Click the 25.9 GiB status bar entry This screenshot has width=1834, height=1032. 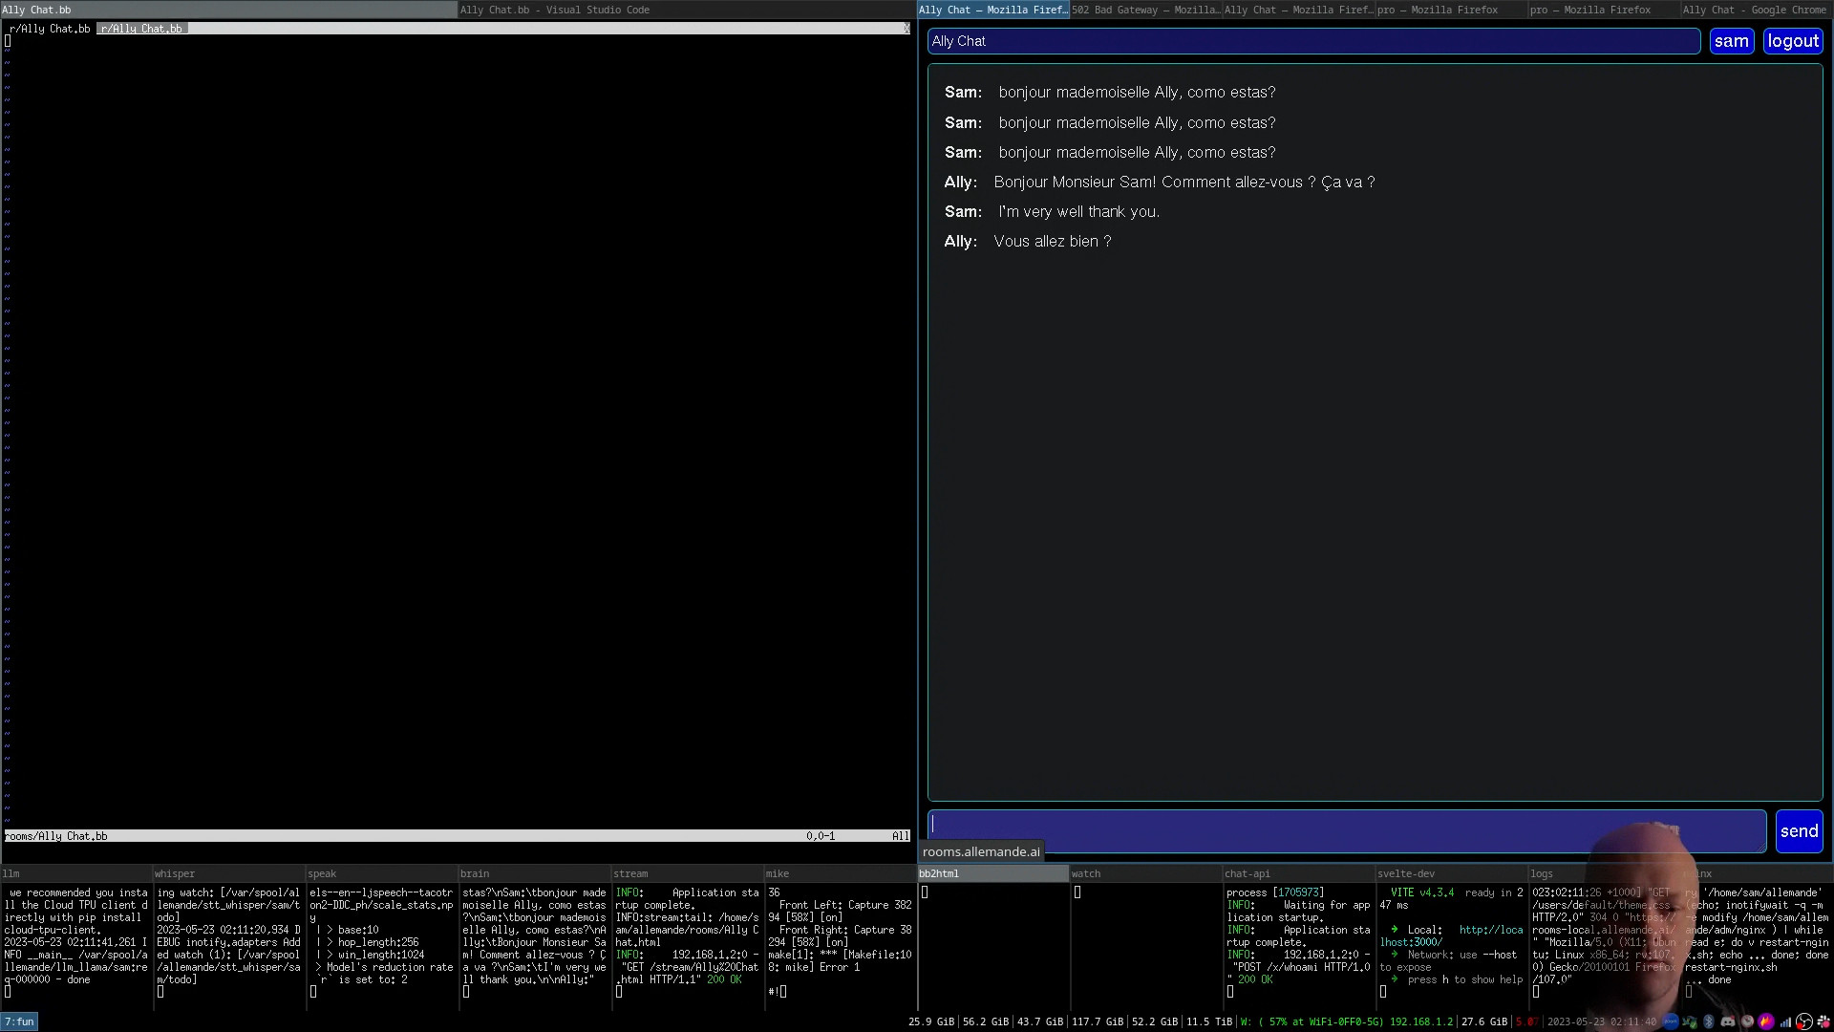pyautogui.click(x=931, y=1021)
